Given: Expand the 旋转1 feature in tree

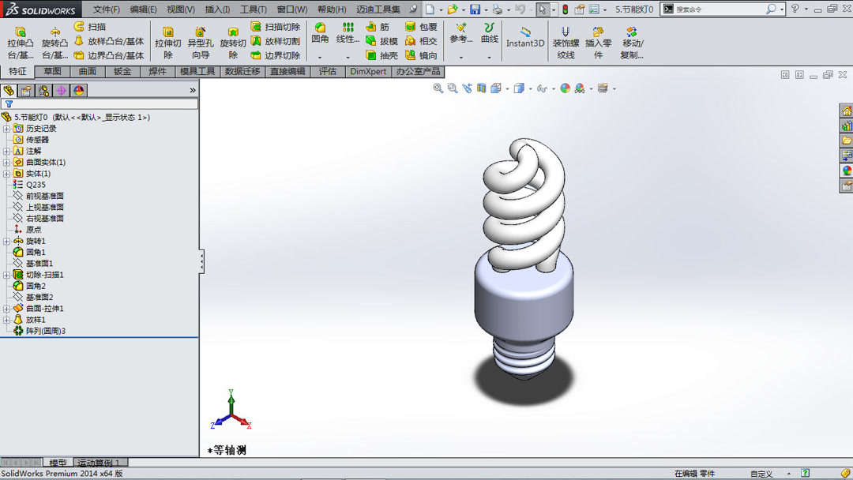Looking at the screenshot, I should point(6,240).
